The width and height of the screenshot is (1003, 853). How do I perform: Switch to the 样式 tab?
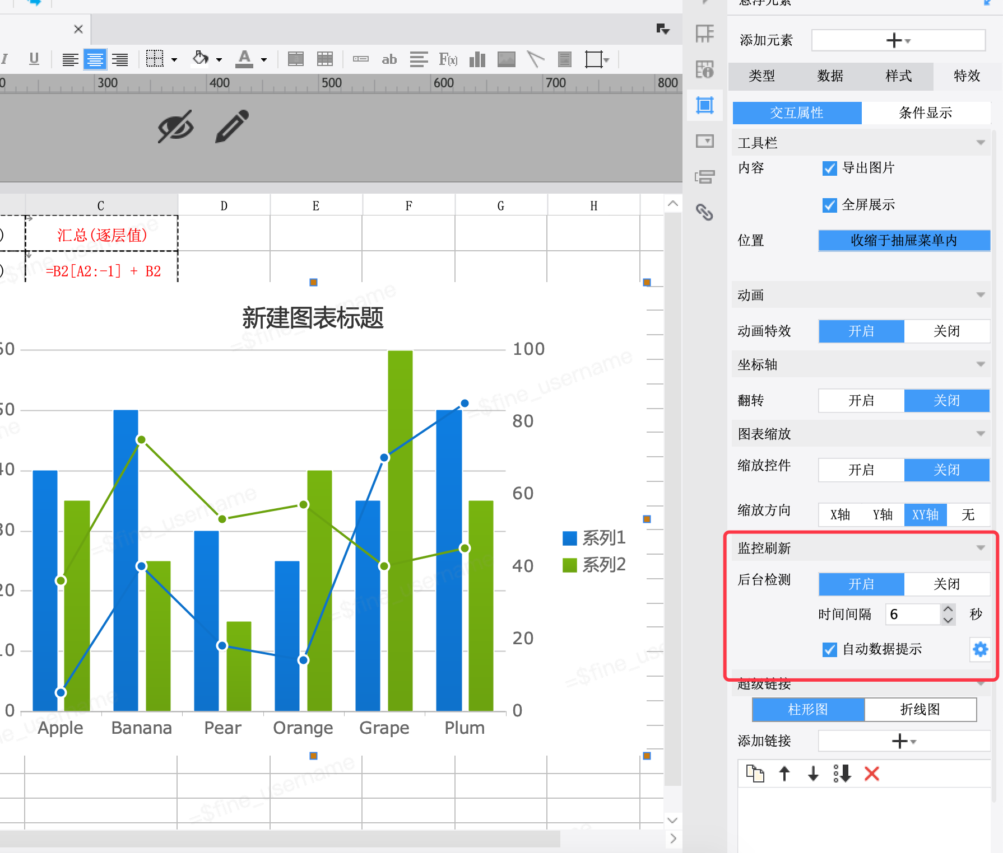click(x=898, y=76)
